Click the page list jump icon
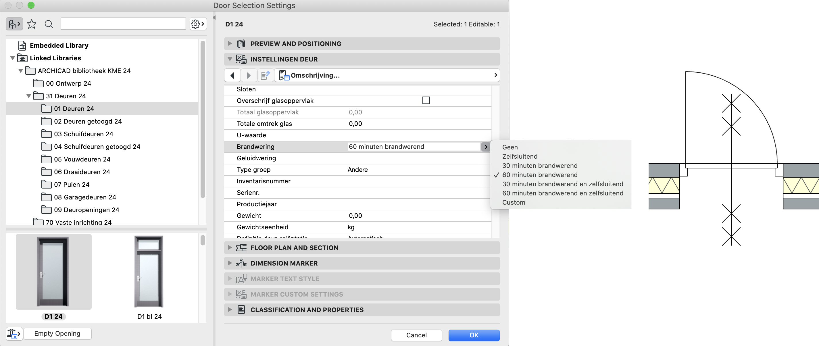 [x=265, y=75]
